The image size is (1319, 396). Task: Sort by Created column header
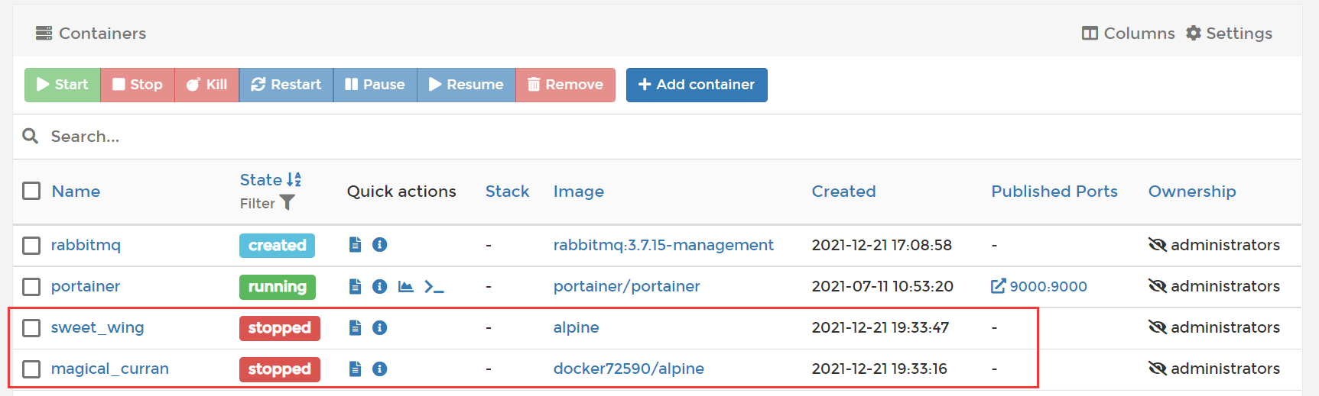tap(843, 192)
